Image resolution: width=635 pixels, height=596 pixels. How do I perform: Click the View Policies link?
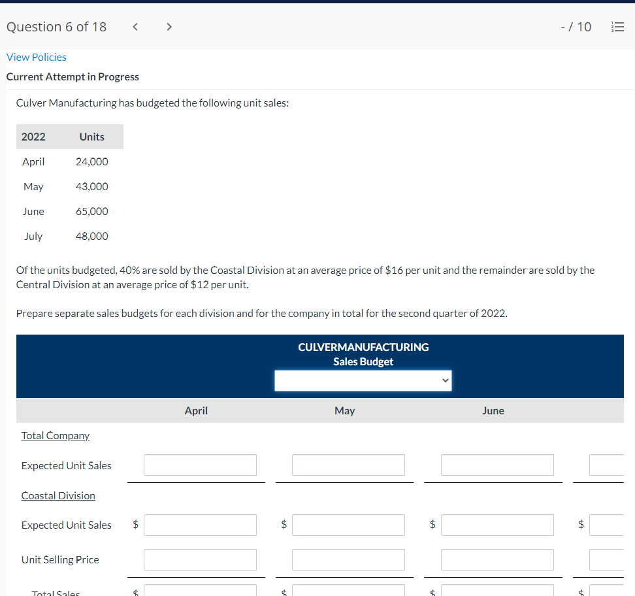tap(36, 57)
